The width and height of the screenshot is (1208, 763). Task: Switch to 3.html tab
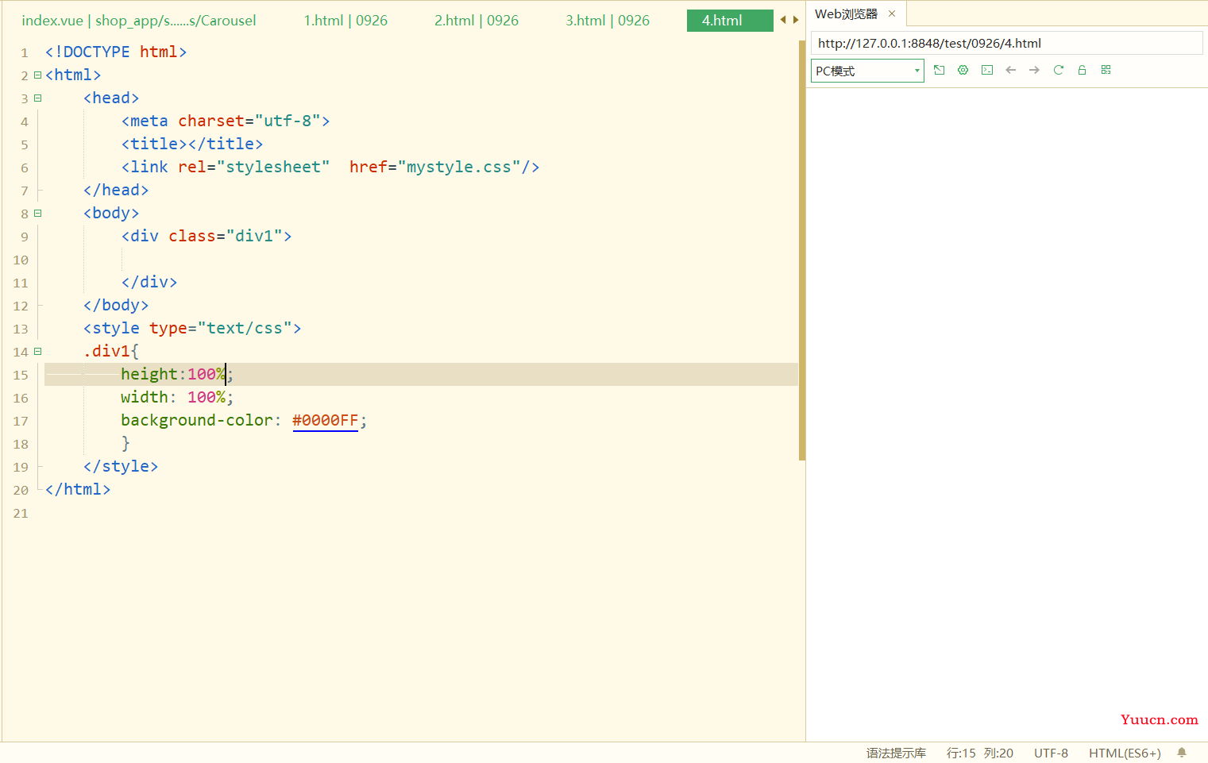tap(608, 21)
